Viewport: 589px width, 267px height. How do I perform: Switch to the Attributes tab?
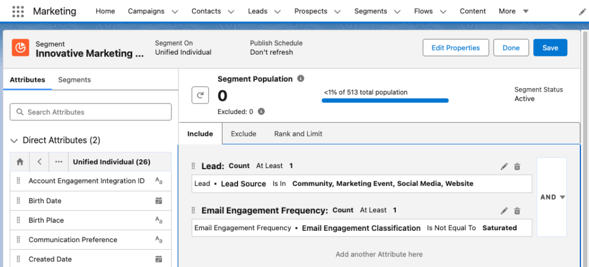(x=28, y=80)
